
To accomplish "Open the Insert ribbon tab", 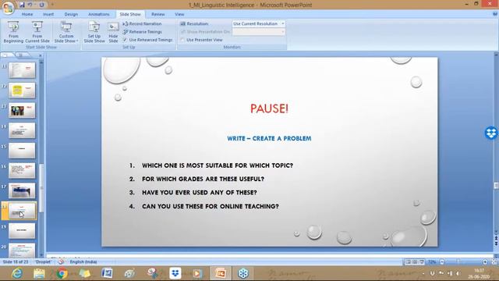I will coord(48,14).
